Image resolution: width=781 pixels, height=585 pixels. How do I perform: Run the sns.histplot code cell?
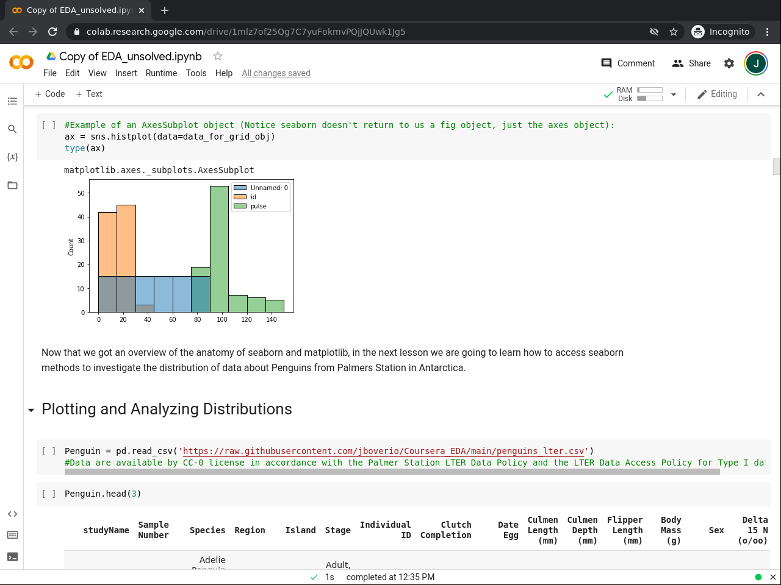pos(49,126)
